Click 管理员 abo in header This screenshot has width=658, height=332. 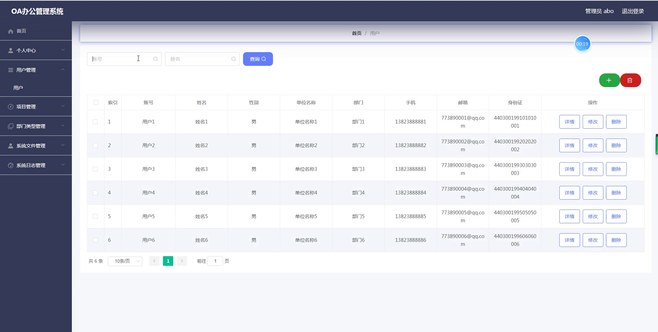click(599, 11)
